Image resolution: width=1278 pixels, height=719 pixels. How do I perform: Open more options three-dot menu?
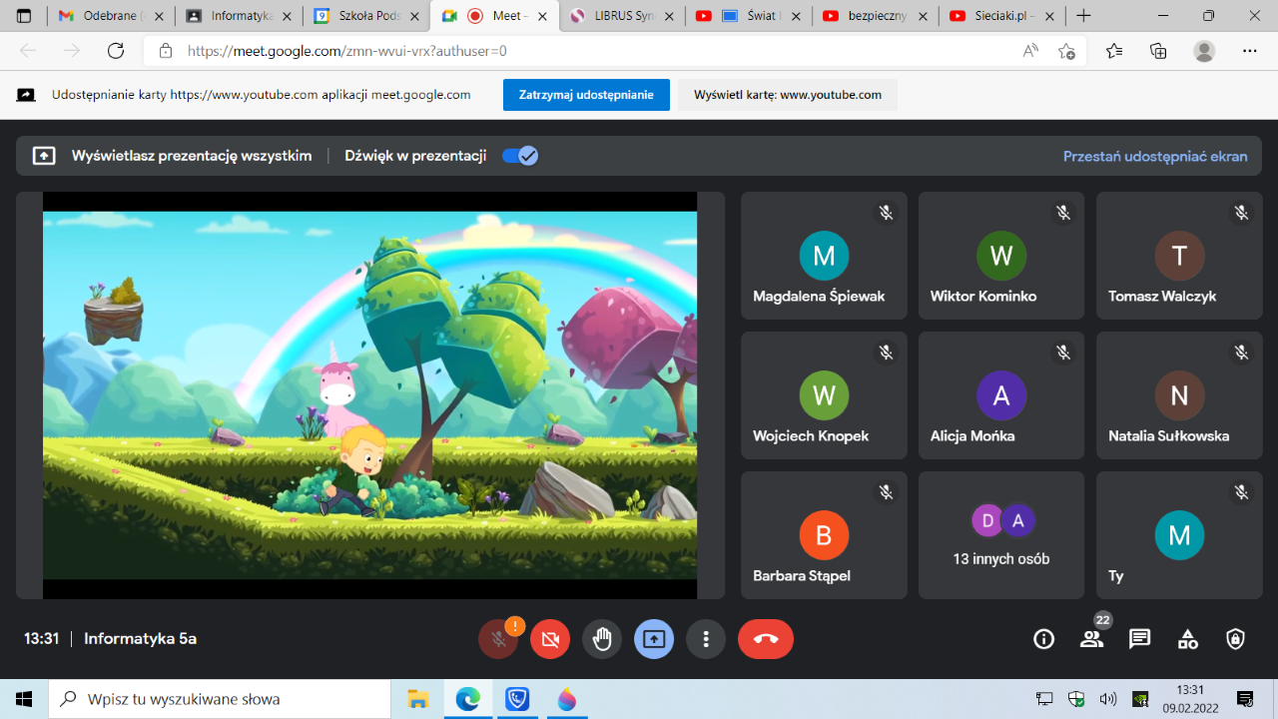pyautogui.click(x=706, y=639)
